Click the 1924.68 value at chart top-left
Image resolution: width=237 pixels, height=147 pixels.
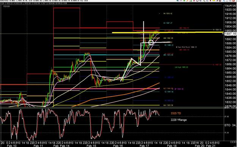(6, 6)
